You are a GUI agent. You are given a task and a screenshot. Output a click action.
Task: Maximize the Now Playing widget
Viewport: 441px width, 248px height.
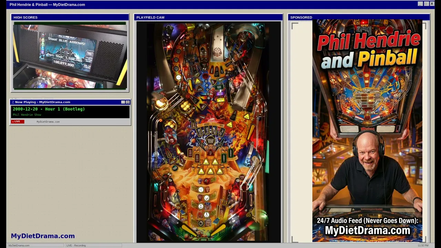[127, 102]
